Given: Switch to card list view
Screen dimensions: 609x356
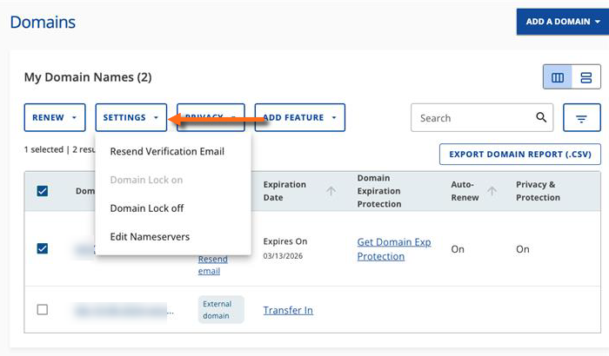Looking at the screenshot, I should click(586, 78).
